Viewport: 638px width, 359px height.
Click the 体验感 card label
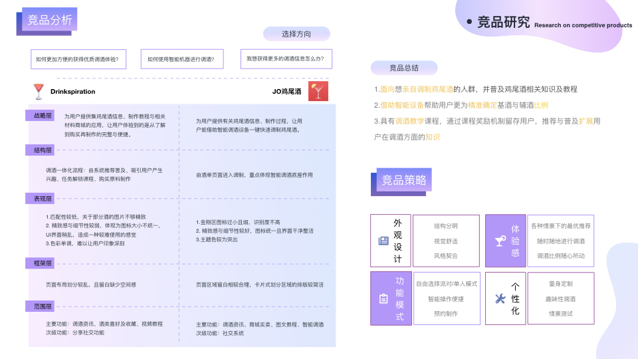pos(515,241)
